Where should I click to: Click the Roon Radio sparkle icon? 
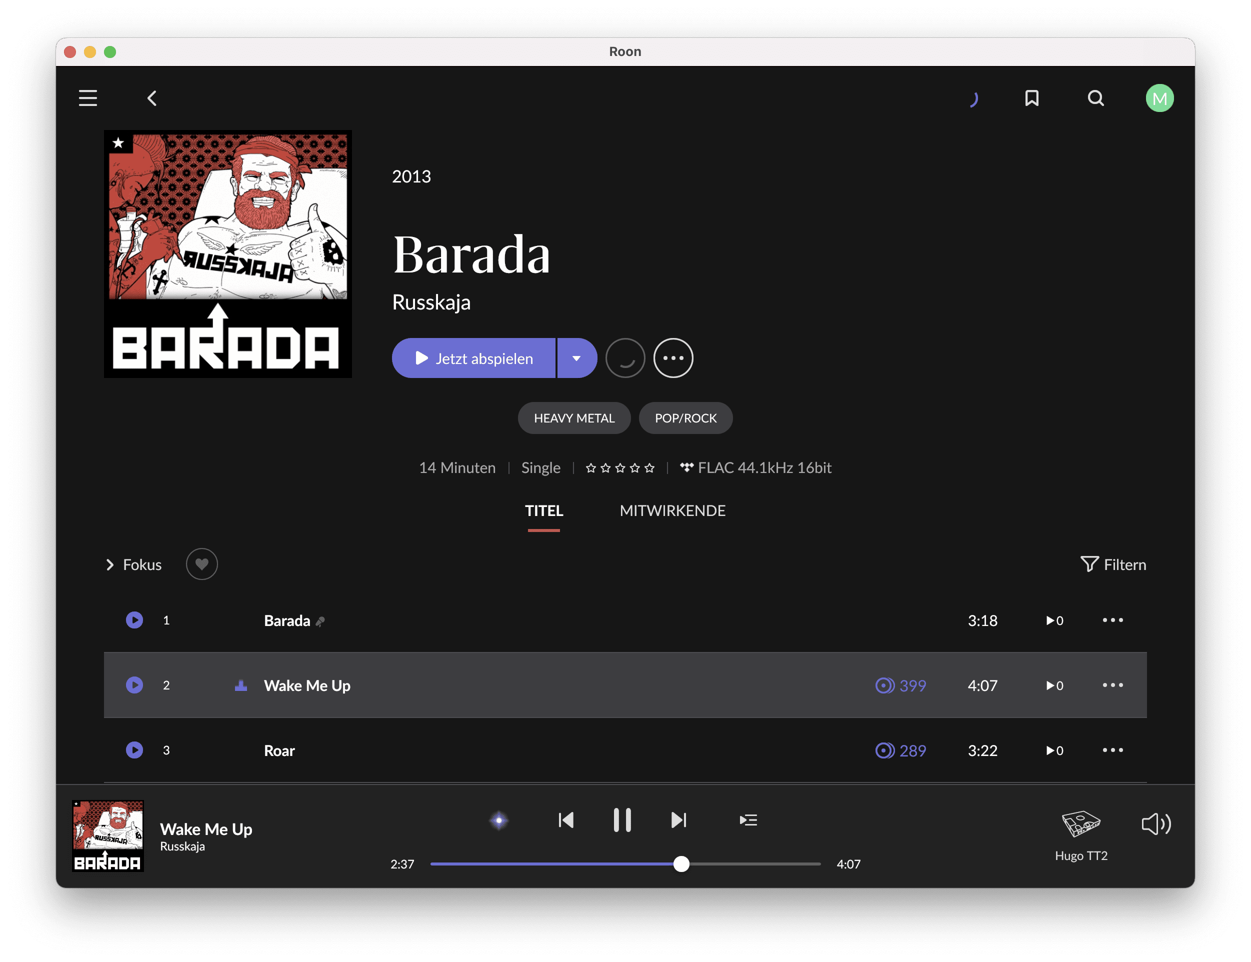(x=498, y=820)
